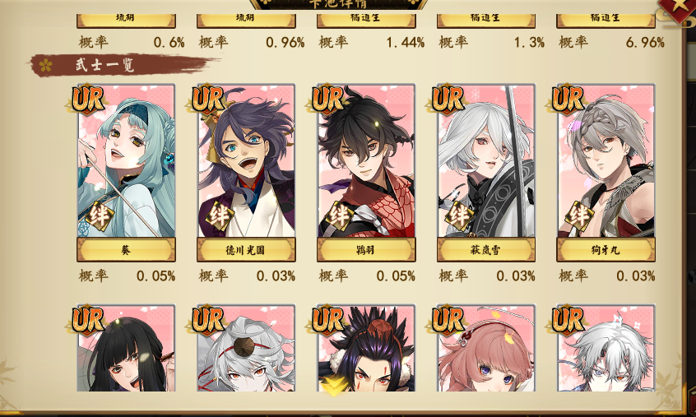Click the 绊 bond icon on 鸨羽 card
This screenshot has height=417, width=696.
point(339,216)
